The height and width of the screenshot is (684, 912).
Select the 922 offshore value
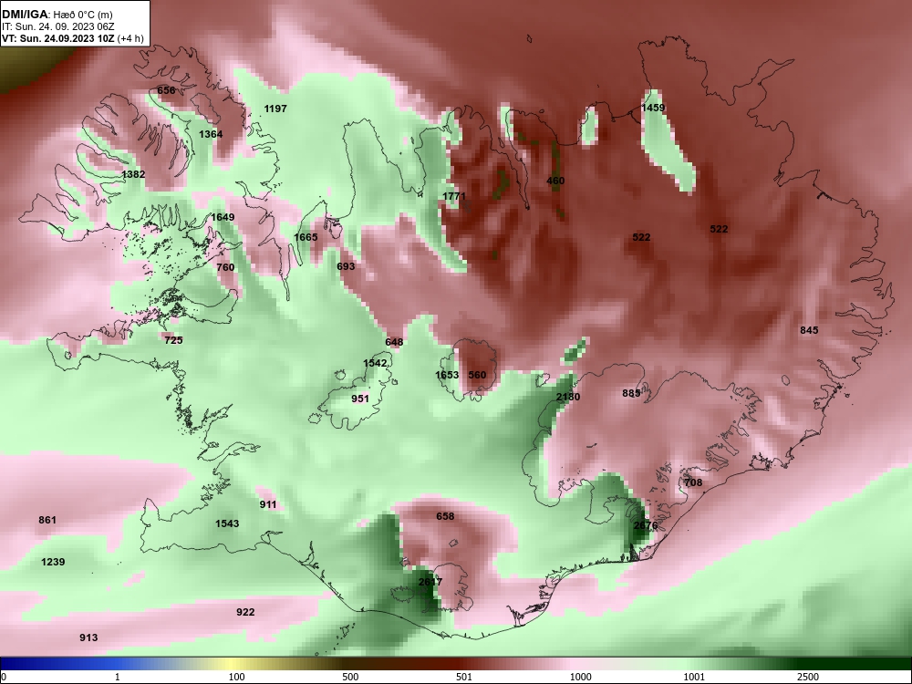tap(245, 612)
